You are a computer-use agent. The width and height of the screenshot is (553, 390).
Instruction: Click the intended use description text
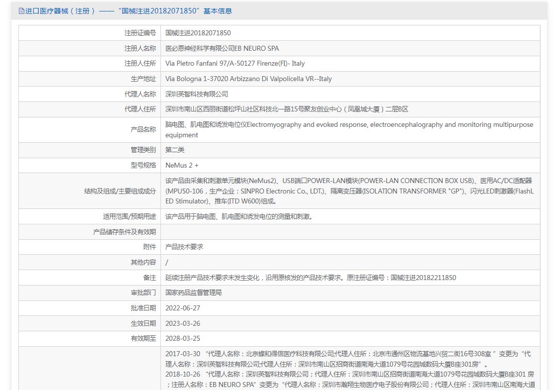click(239, 216)
